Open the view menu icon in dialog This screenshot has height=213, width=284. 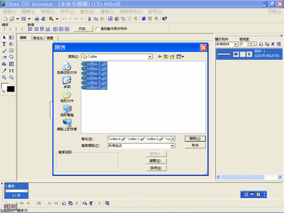pos(180,56)
